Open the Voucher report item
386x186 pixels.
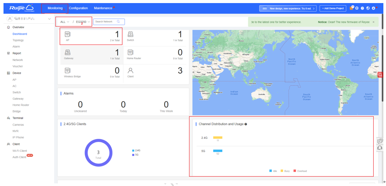[x=18, y=67]
